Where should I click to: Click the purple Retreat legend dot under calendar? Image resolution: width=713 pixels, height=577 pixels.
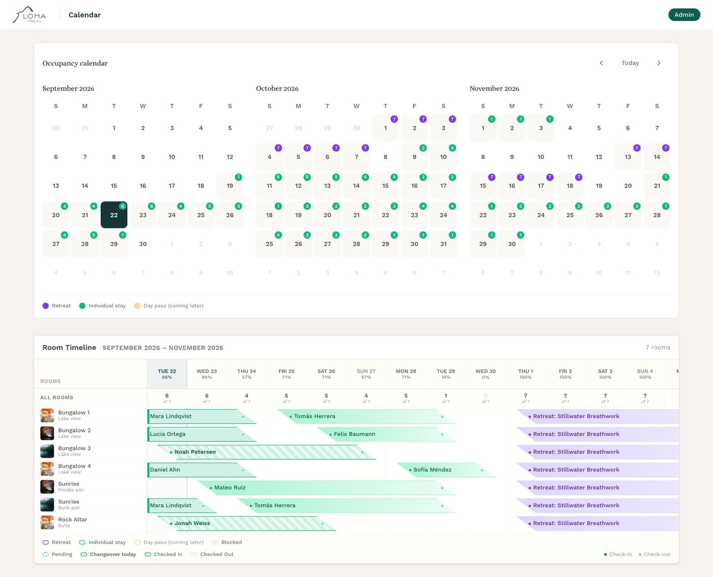(x=45, y=305)
